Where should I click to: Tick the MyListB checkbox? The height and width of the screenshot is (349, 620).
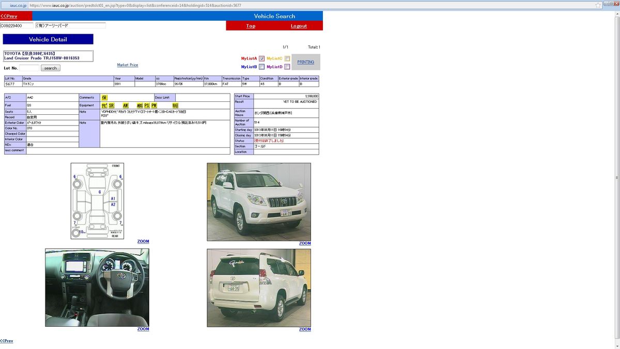(262, 67)
